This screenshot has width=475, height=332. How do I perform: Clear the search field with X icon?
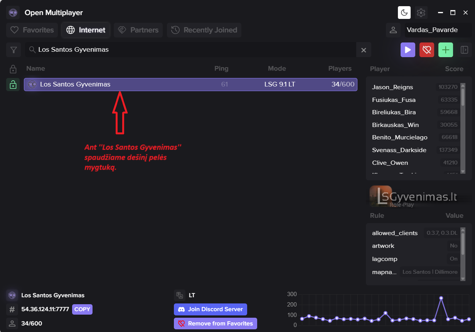tap(363, 50)
